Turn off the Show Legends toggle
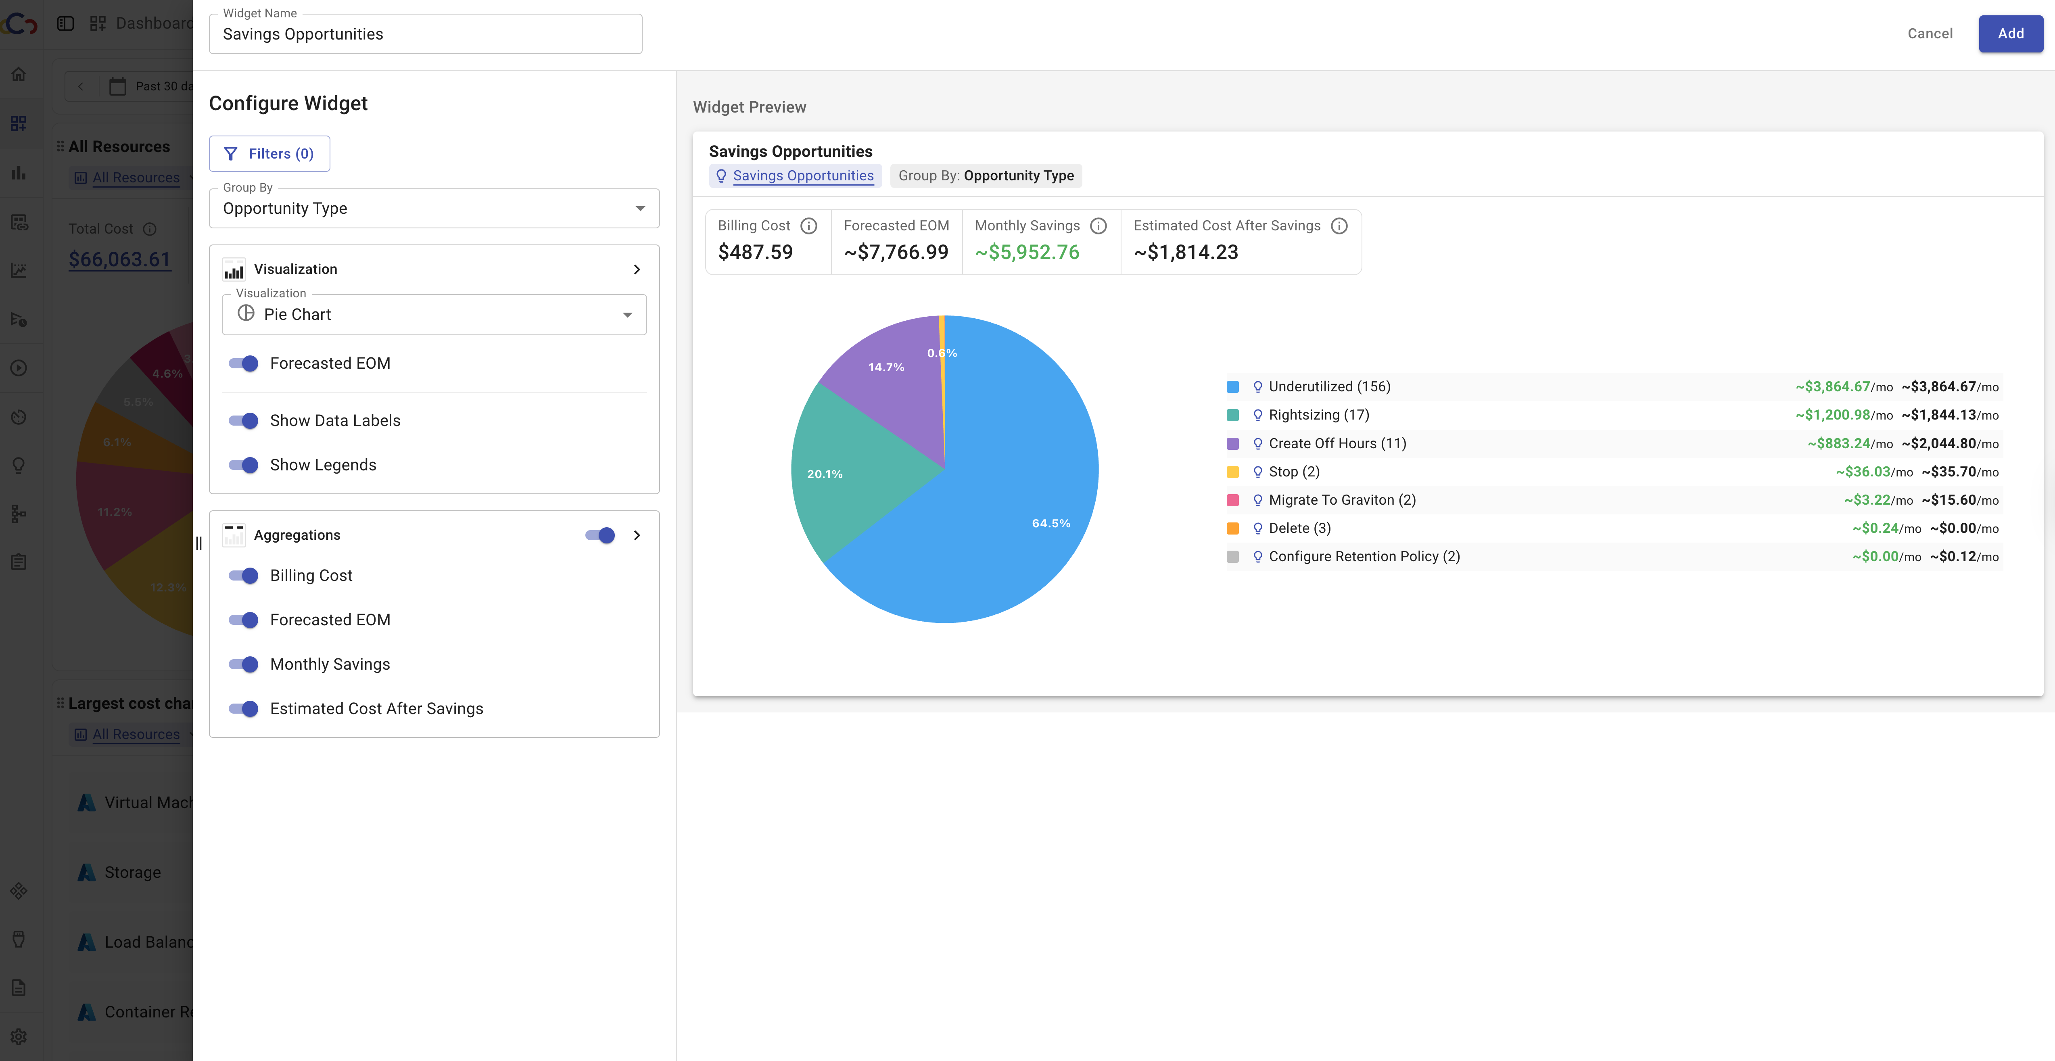The width and height of the screenshot is (2055, 1061). [243, 465]
